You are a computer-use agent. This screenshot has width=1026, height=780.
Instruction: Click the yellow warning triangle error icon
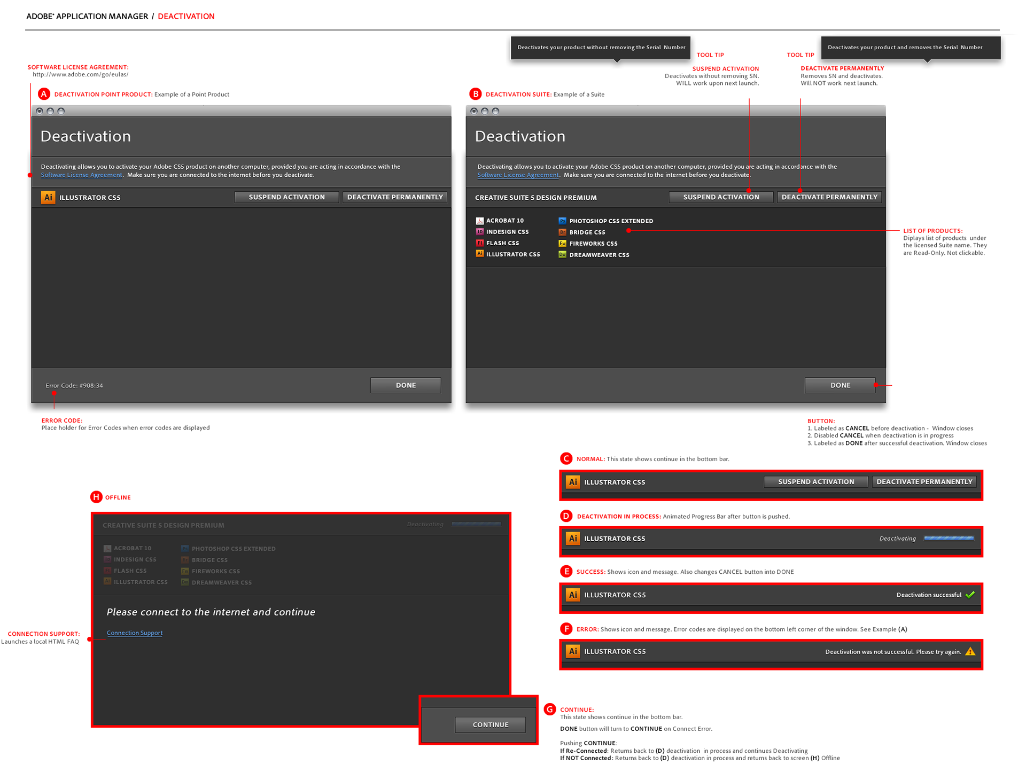(x=970, y=651)
